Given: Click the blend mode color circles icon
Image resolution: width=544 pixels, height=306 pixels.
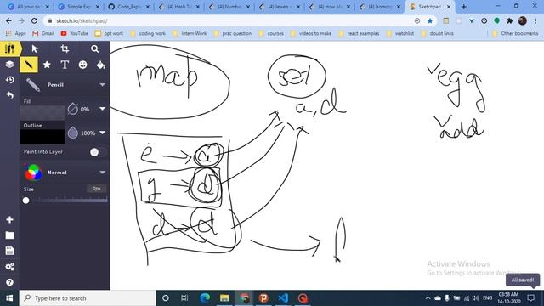Looking at the screenshot, I should click(x=33, y=172).
